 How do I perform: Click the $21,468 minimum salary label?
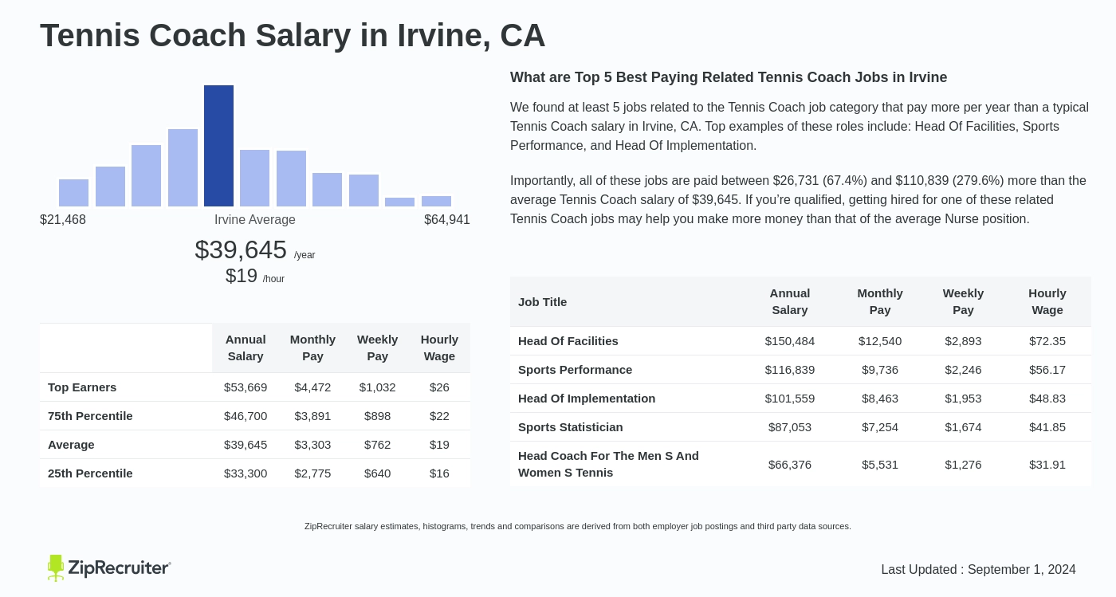pyautogui.click(x=63, y=220)
